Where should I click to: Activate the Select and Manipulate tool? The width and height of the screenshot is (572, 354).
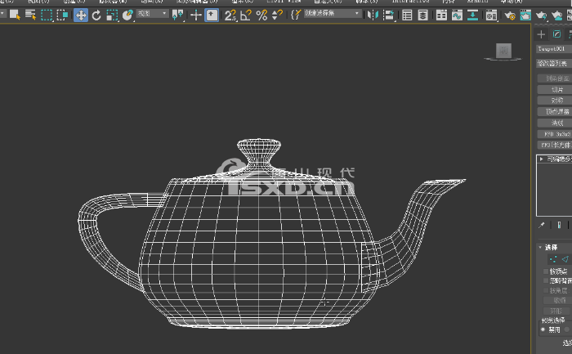click(196, 15)
